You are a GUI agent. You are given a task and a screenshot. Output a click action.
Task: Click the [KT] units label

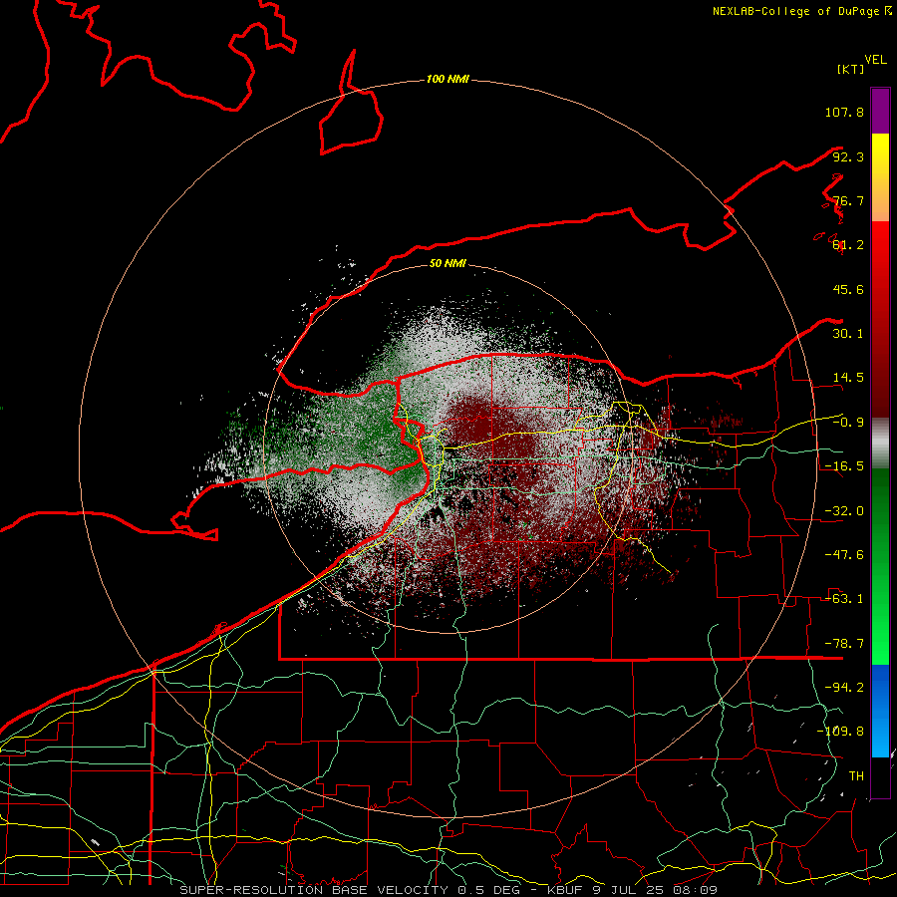coord(851,69)
